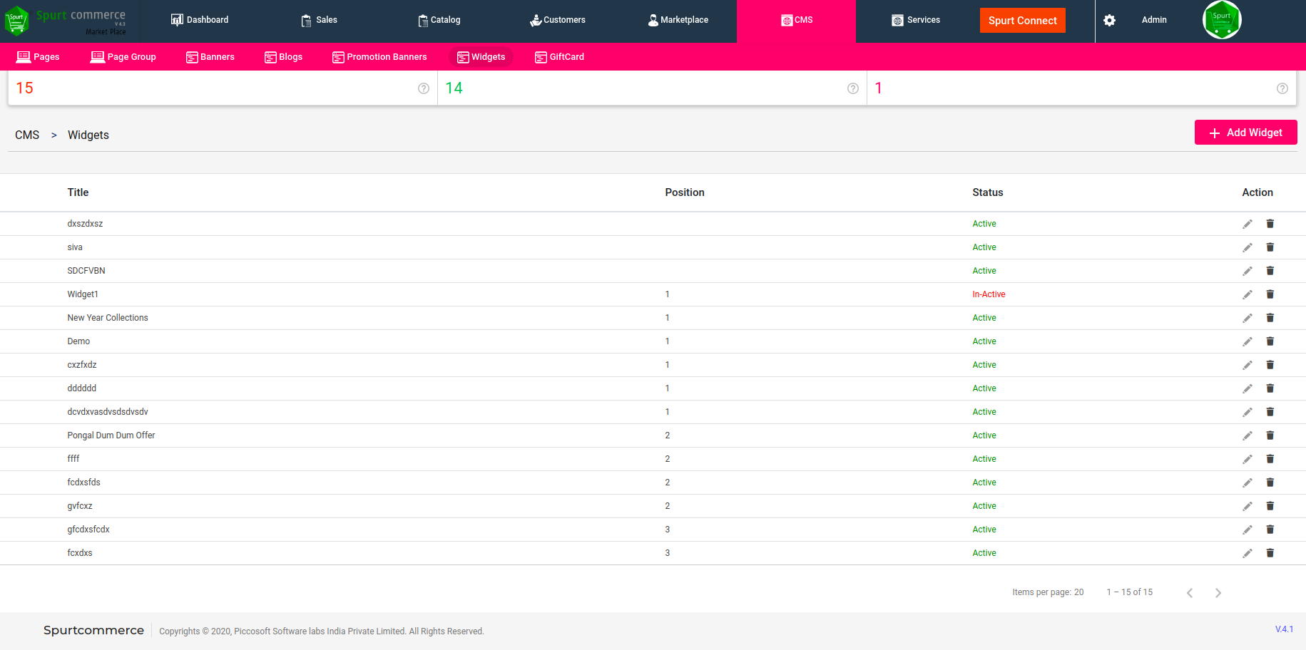Delete the cxzfxdz widget

click(1270, 365)
